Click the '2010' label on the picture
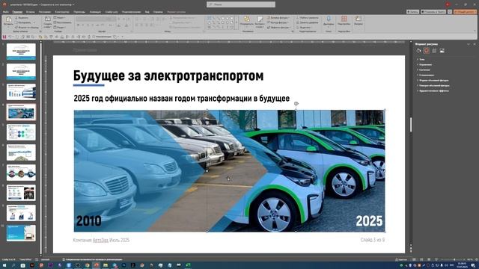 88,221
